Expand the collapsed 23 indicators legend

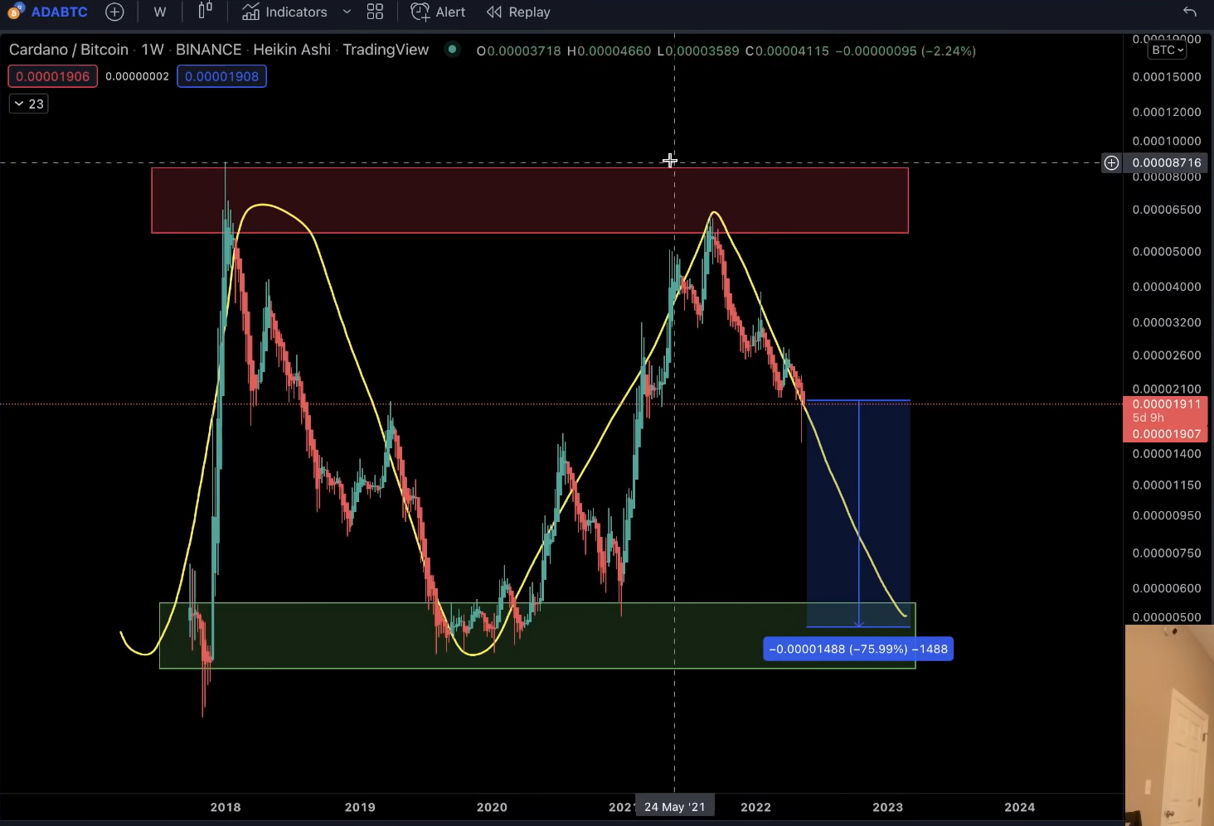pos(28,104)
